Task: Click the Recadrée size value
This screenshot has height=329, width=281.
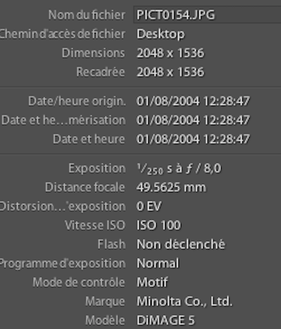Action: (x=170, y=72)
